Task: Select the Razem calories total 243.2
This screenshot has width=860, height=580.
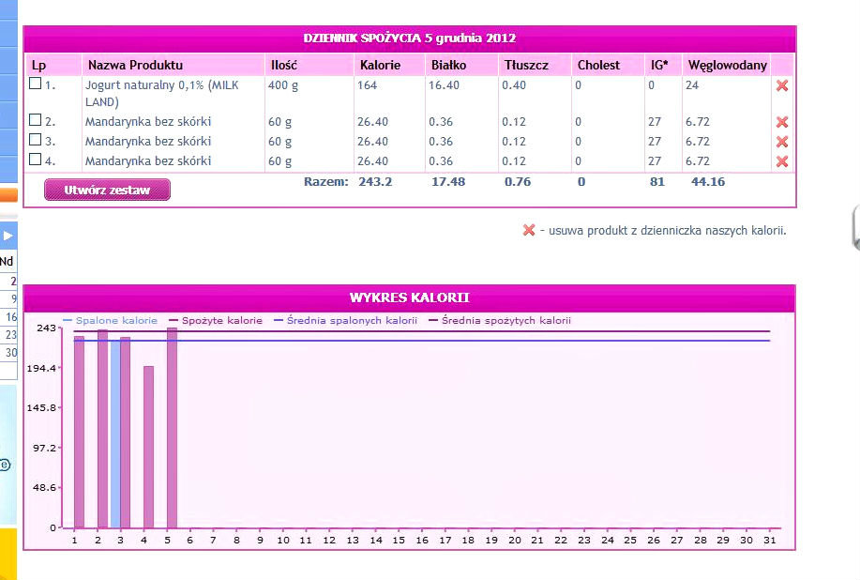Action: (x=375, y=182)
